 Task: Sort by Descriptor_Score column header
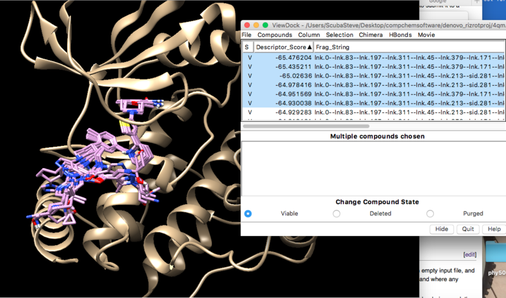[283, 47]
